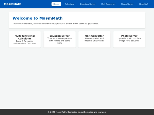Click the all-in-one platform subtitle text
154x115 pixels.
pyautogui.click(x=56, y=24)
